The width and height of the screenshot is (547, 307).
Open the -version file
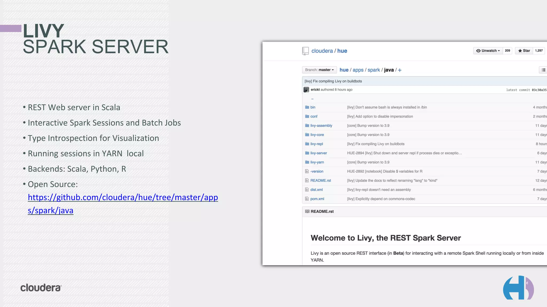point(317,171)
